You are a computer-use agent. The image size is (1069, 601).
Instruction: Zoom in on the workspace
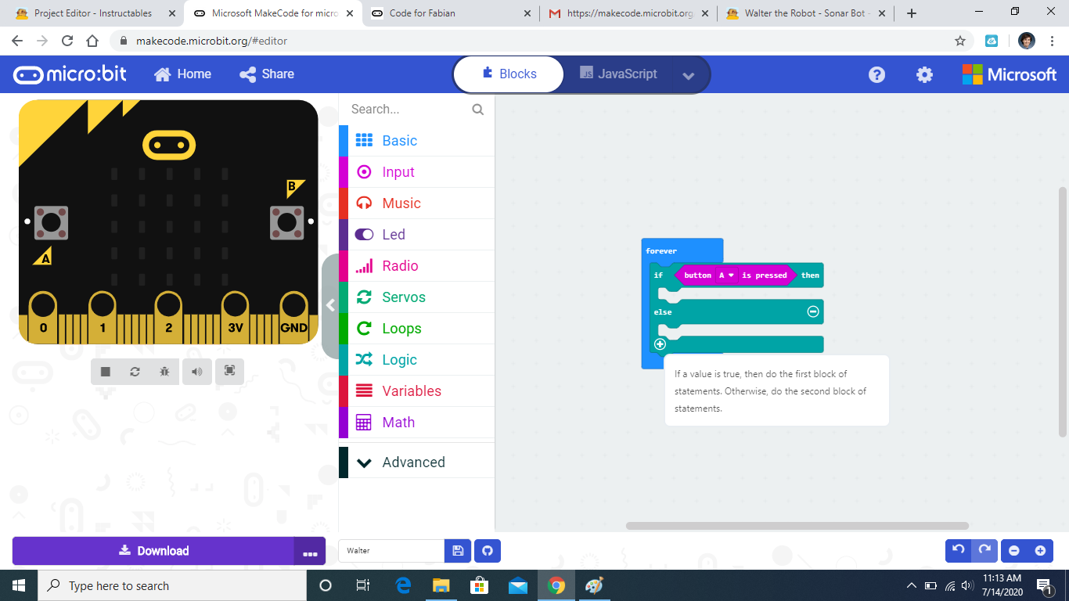(x=1040, y=551)
